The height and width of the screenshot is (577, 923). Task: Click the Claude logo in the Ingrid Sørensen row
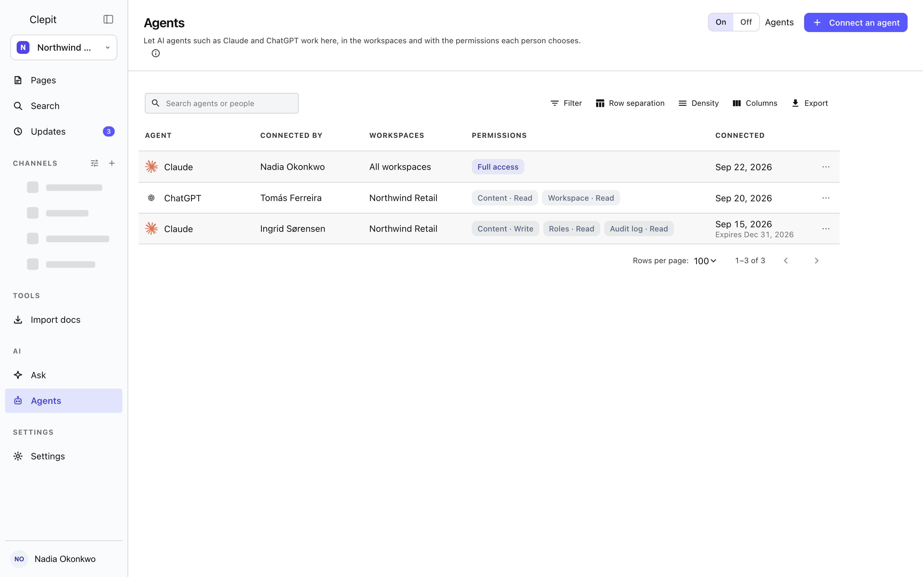[151, 229]
